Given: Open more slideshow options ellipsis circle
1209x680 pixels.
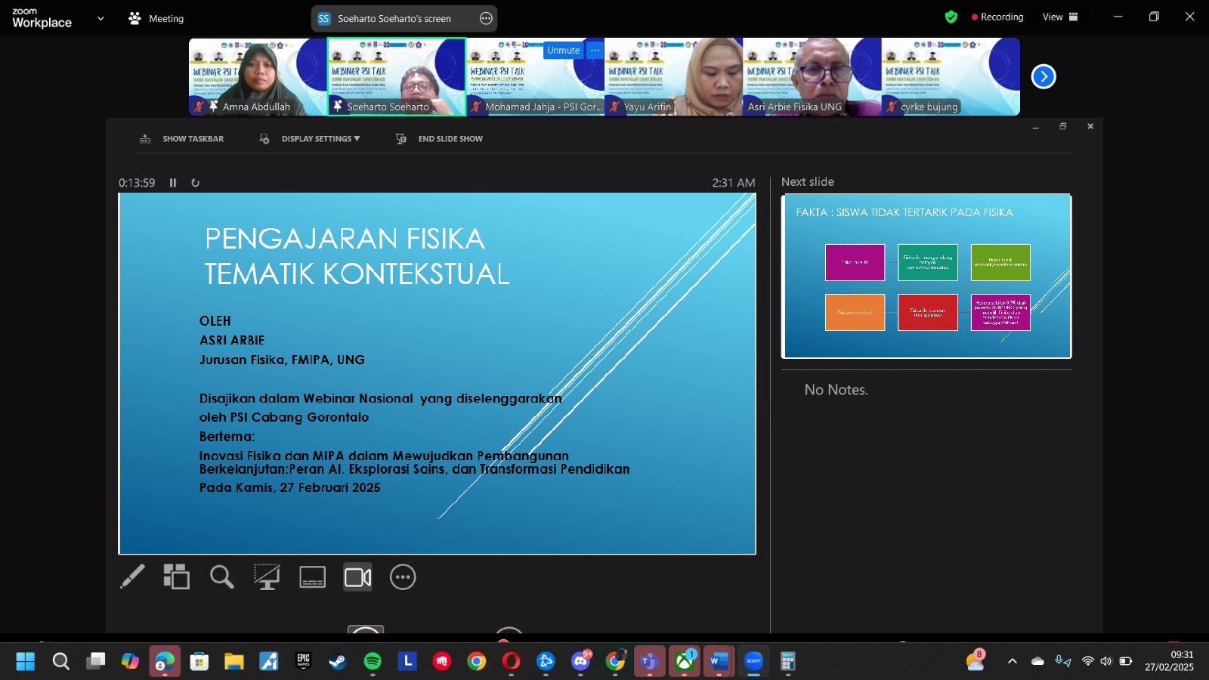Looking at the screenshot, I should [x=403, y=577].
